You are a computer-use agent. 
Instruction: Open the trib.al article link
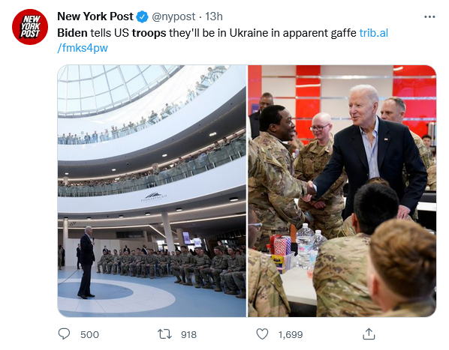[374, 33]
